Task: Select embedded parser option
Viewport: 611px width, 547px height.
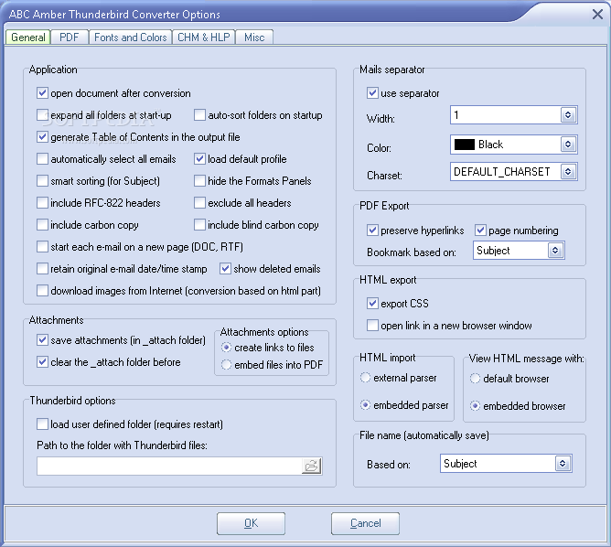Action: click(365, 405)
